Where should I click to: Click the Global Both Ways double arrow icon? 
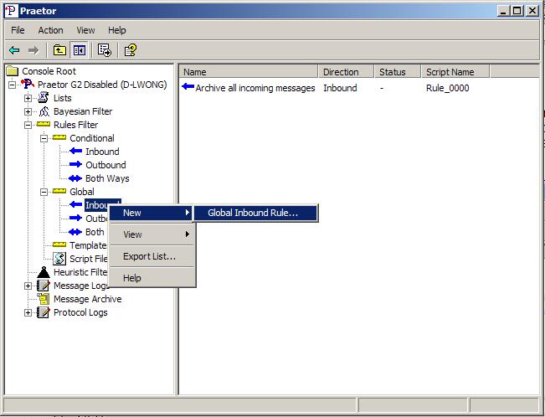click(x=75, y=232)
